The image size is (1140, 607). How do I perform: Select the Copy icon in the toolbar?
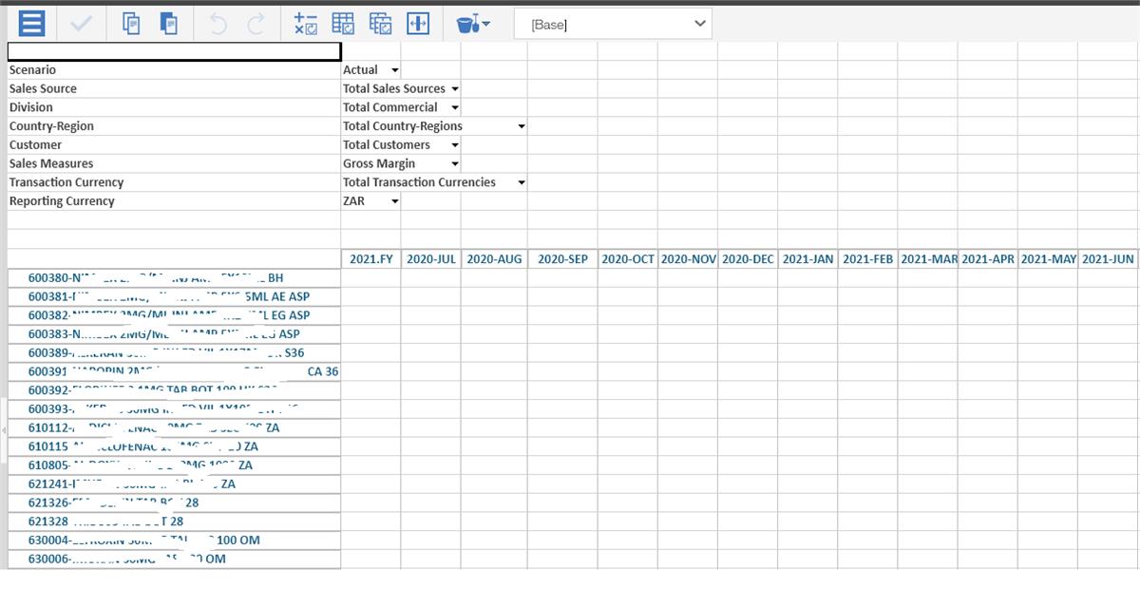tap(131, 23)
